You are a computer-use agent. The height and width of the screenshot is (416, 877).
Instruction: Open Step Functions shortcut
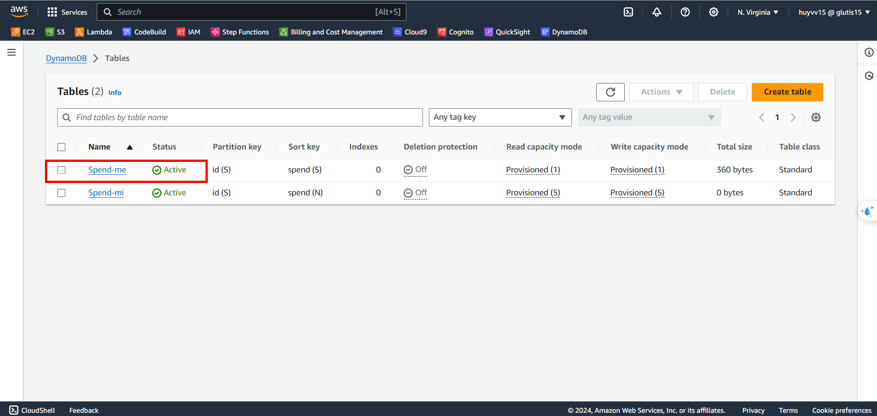pyautogui.click(x=240, y=32)
